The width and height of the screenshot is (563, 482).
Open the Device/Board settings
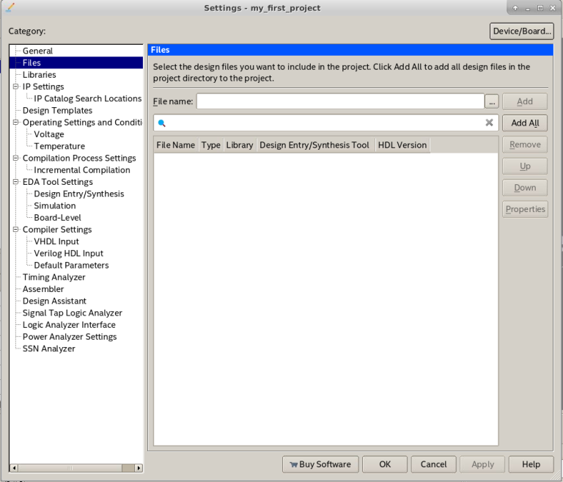tap(521, 31)
